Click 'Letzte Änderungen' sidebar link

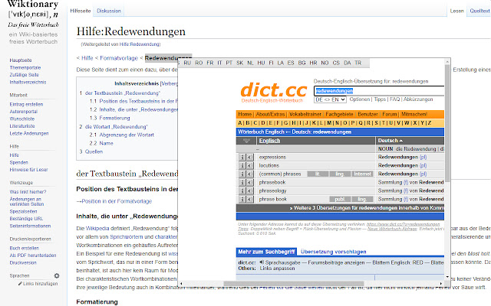[x=29, y=133]
